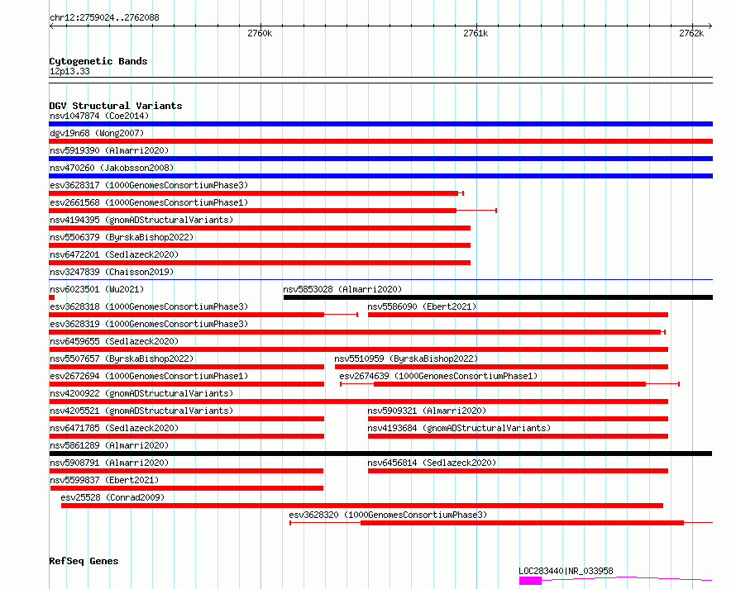Select nsv5853028 (Almarri2020) label
This screenshot has width=736, height=589.
(342, 289)
